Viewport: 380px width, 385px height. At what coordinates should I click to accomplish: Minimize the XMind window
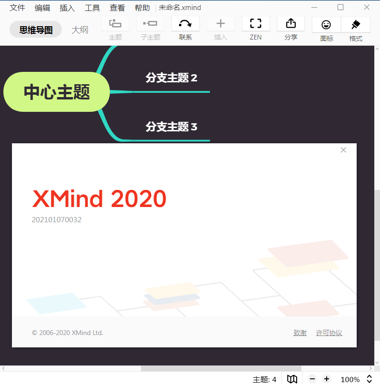click(x=314, y=7)
